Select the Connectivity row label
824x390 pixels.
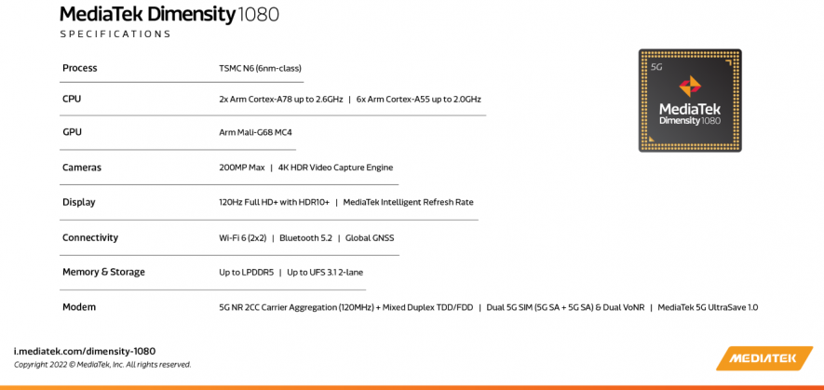tap(90, 237)
